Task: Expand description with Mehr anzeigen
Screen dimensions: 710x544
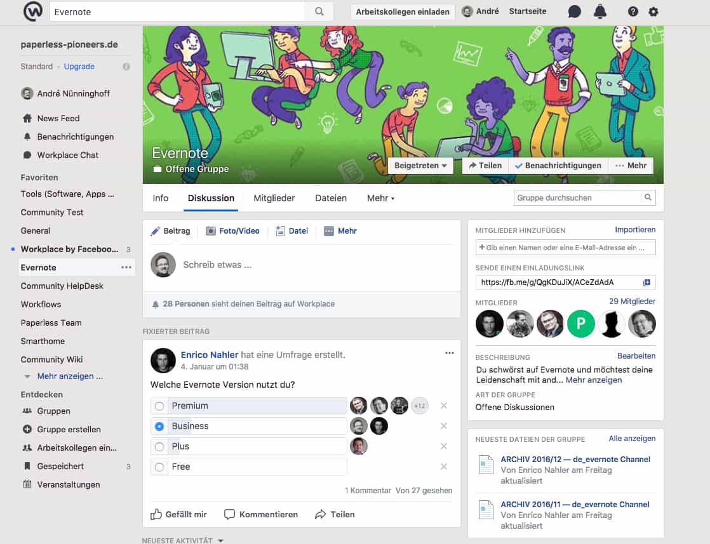Action: [x=594, y=380]
